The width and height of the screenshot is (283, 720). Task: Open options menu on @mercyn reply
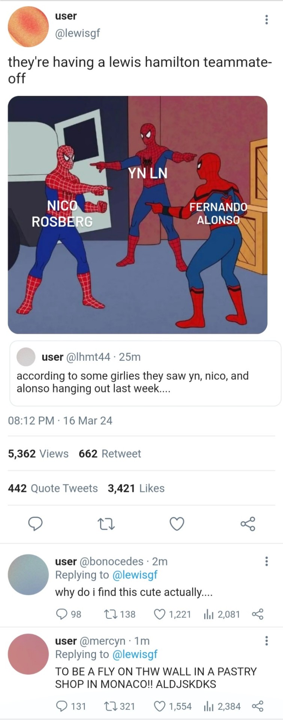point(266,641)
